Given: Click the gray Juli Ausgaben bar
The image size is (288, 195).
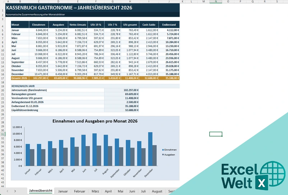Looking at the screenshot, I should 99,156.
